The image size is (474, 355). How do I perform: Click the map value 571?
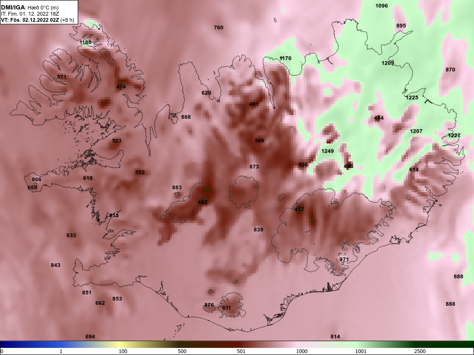[x=62, y=77]
